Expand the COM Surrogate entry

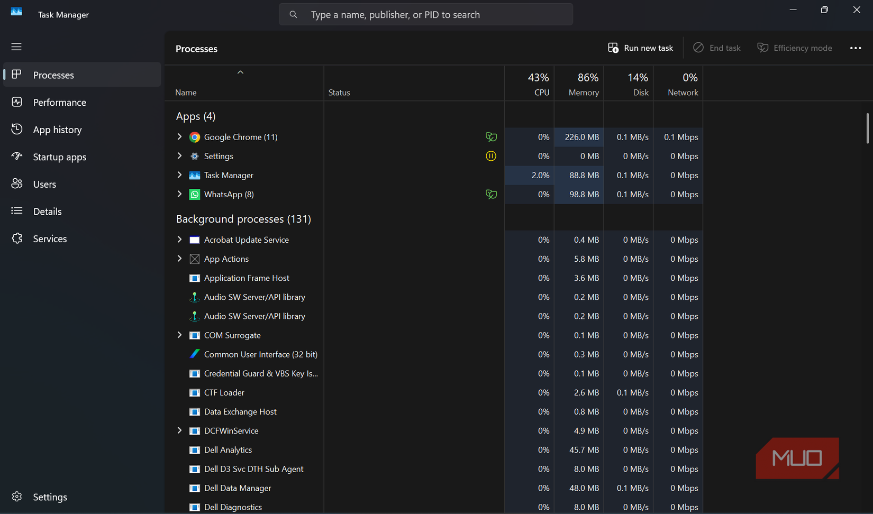tap(179, 335)
